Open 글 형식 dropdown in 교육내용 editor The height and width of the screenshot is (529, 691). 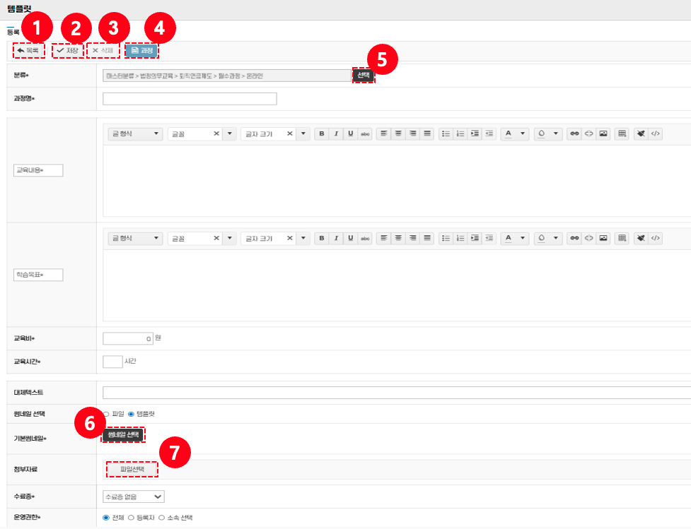[x=134, y=133]
